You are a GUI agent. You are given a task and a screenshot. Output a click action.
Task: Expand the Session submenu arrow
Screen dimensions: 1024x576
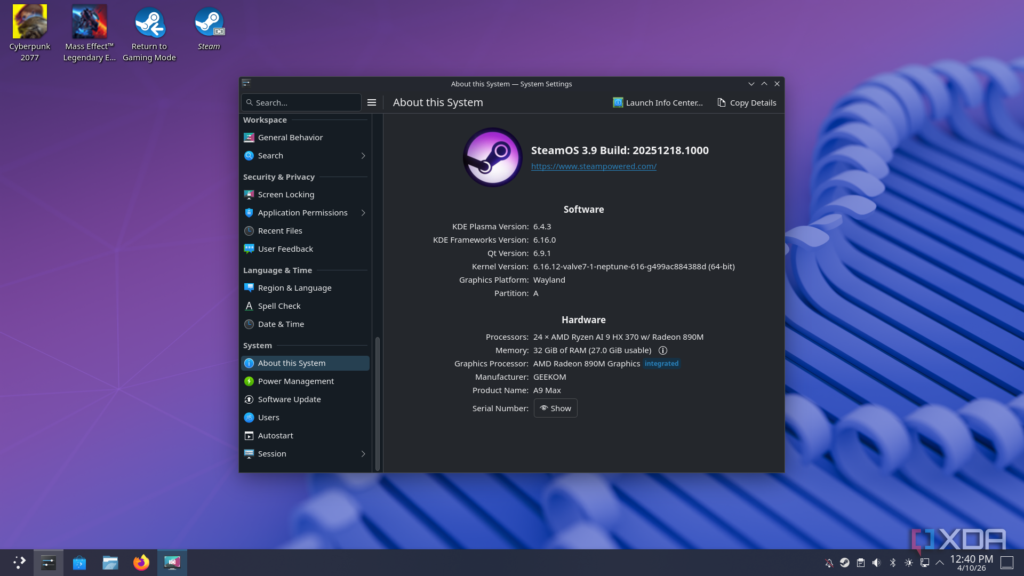click(363, 454)
